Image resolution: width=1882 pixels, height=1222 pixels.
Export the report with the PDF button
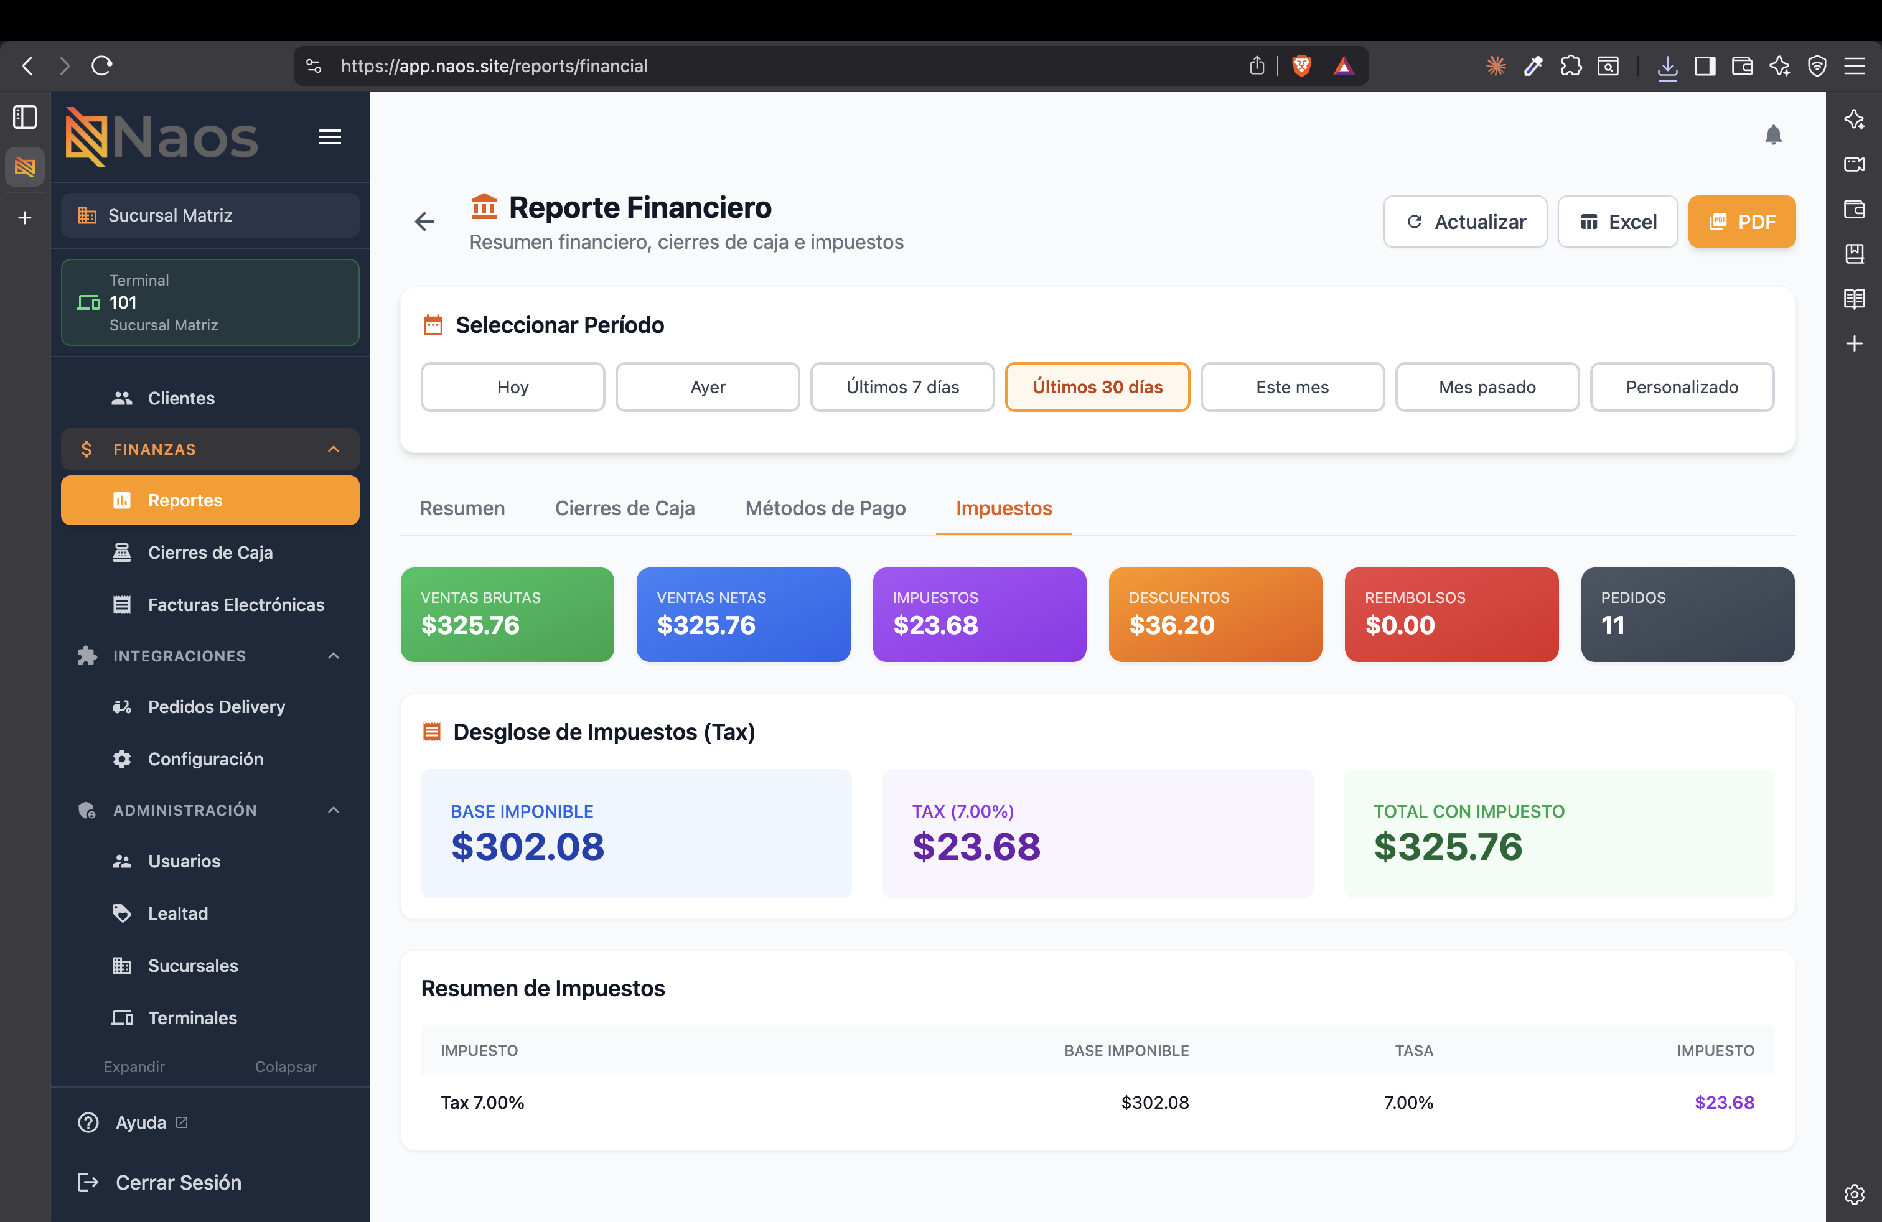click(1741, 222)
